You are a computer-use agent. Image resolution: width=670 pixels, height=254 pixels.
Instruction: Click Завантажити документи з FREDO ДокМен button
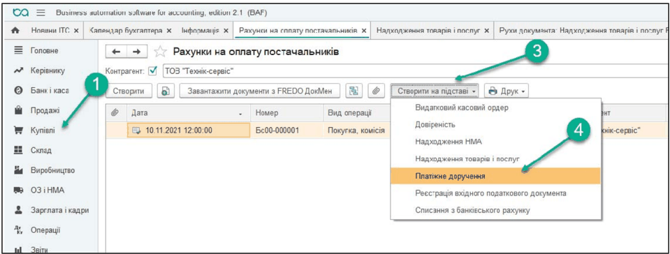259,91
